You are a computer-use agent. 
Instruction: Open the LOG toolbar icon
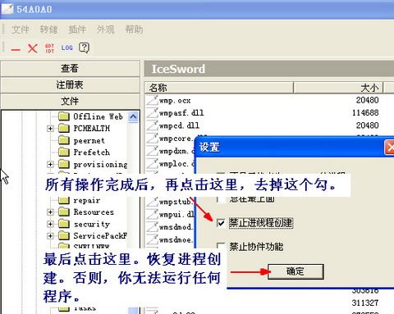point(66,48)
